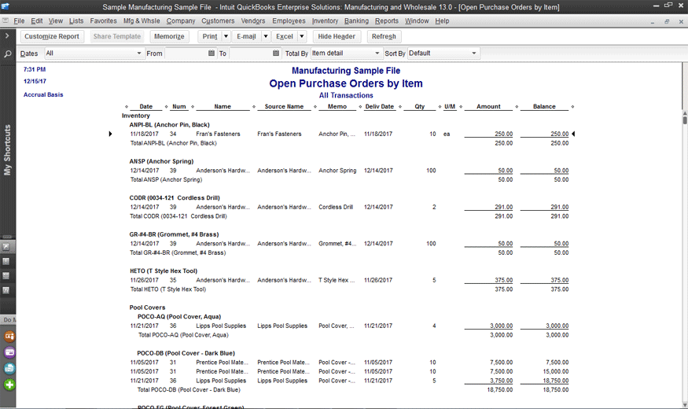The width and height of the screenshot is (688, 409).
Task: Click the Amount column header
Action: click(x=488, y=107)
